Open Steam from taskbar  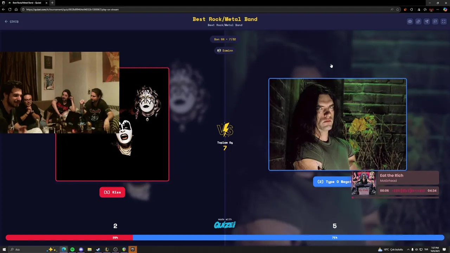(98, 249)
